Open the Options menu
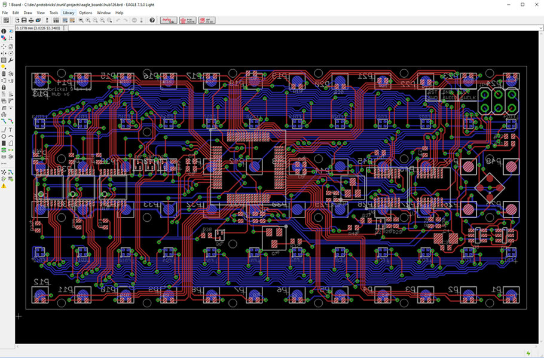The image size is (544, 358). tap(85, 13)
